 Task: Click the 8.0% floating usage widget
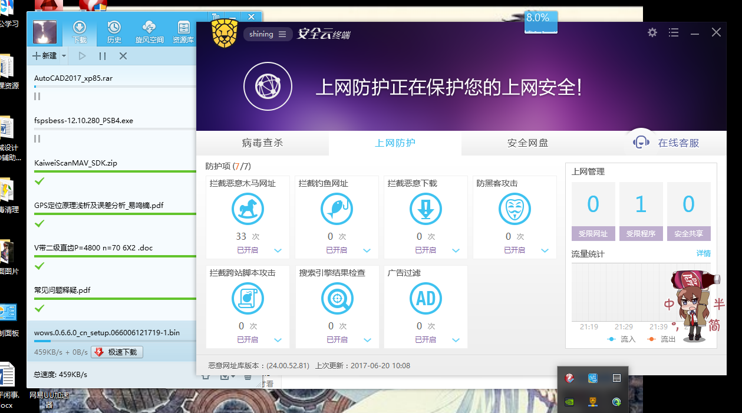(x=540, y=22)
